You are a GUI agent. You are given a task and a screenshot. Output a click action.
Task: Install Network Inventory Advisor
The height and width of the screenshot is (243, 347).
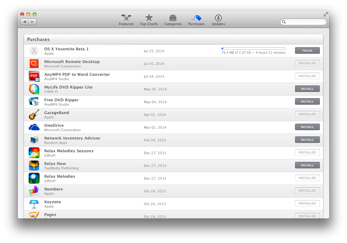coord(307,140)
